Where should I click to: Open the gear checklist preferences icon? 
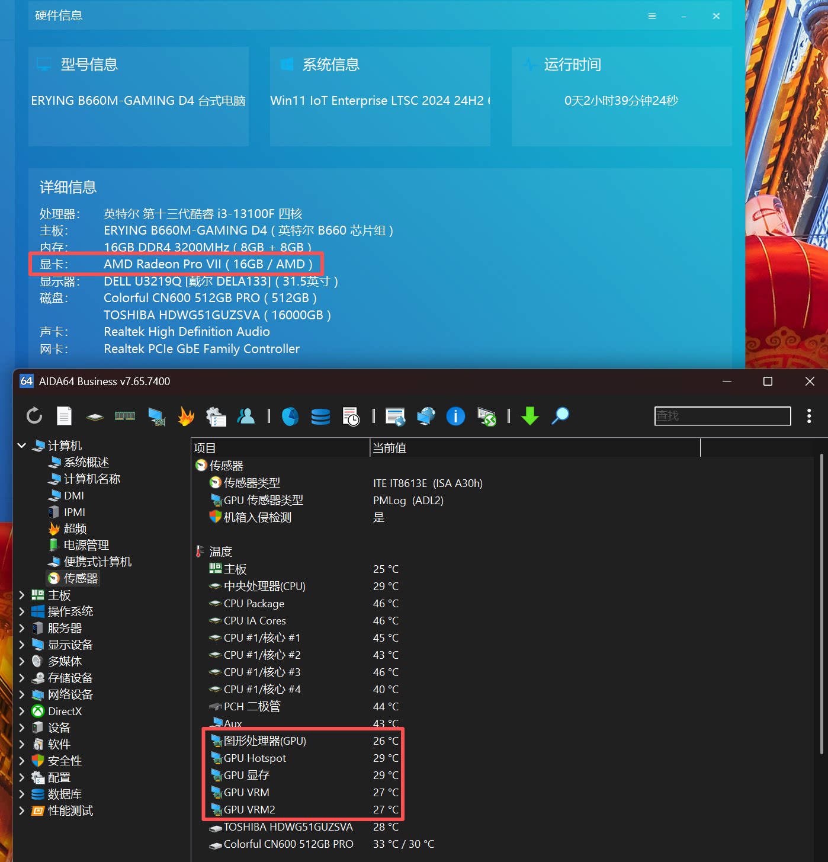click(x=216, y=416)
